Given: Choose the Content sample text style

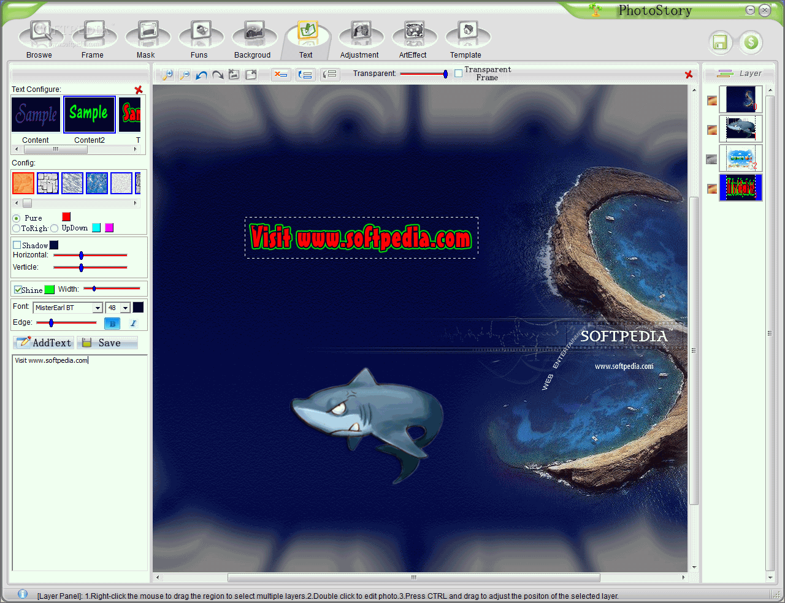Looking at the screenshot, I should [36, 114].
